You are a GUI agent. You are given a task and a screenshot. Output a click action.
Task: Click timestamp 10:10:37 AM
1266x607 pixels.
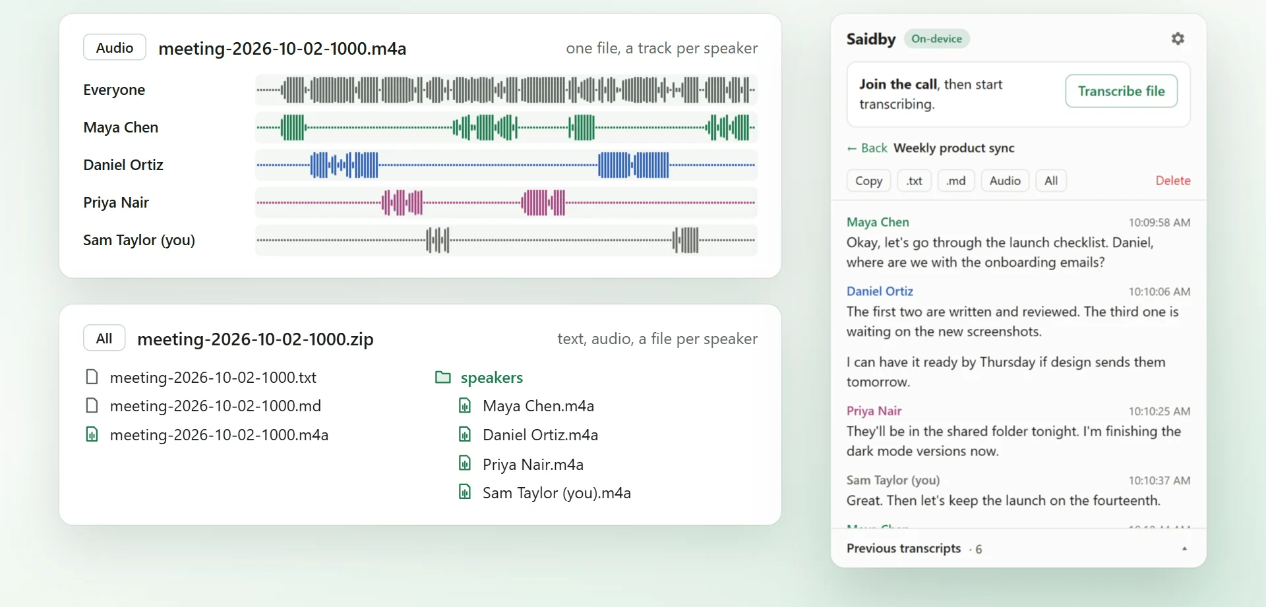click(x=1159, y=480)
